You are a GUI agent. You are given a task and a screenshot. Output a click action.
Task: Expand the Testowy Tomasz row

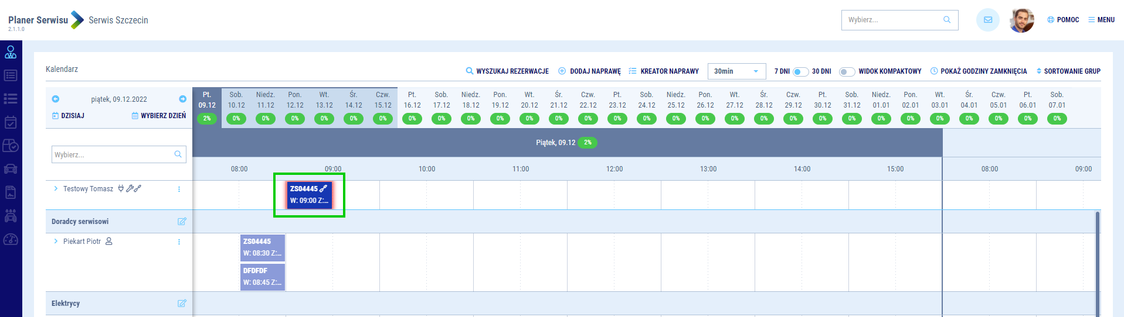pyautogui.click(x=56, y=189)
